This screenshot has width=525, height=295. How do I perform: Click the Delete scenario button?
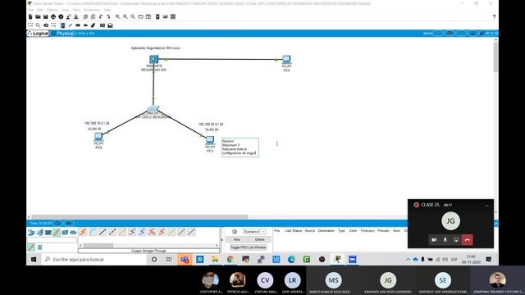tap(259, 239)
